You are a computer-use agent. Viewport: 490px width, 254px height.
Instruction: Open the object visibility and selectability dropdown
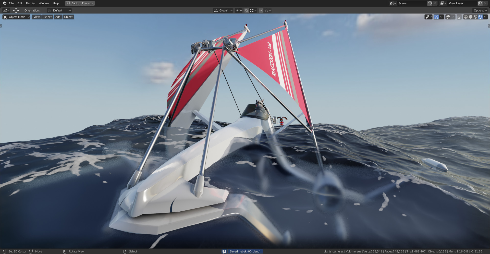click(428, 17)
